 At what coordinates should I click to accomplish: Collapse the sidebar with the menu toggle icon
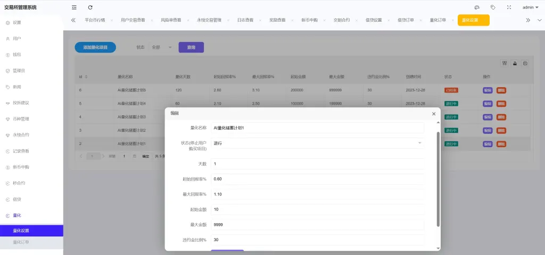tap(74, 7)
